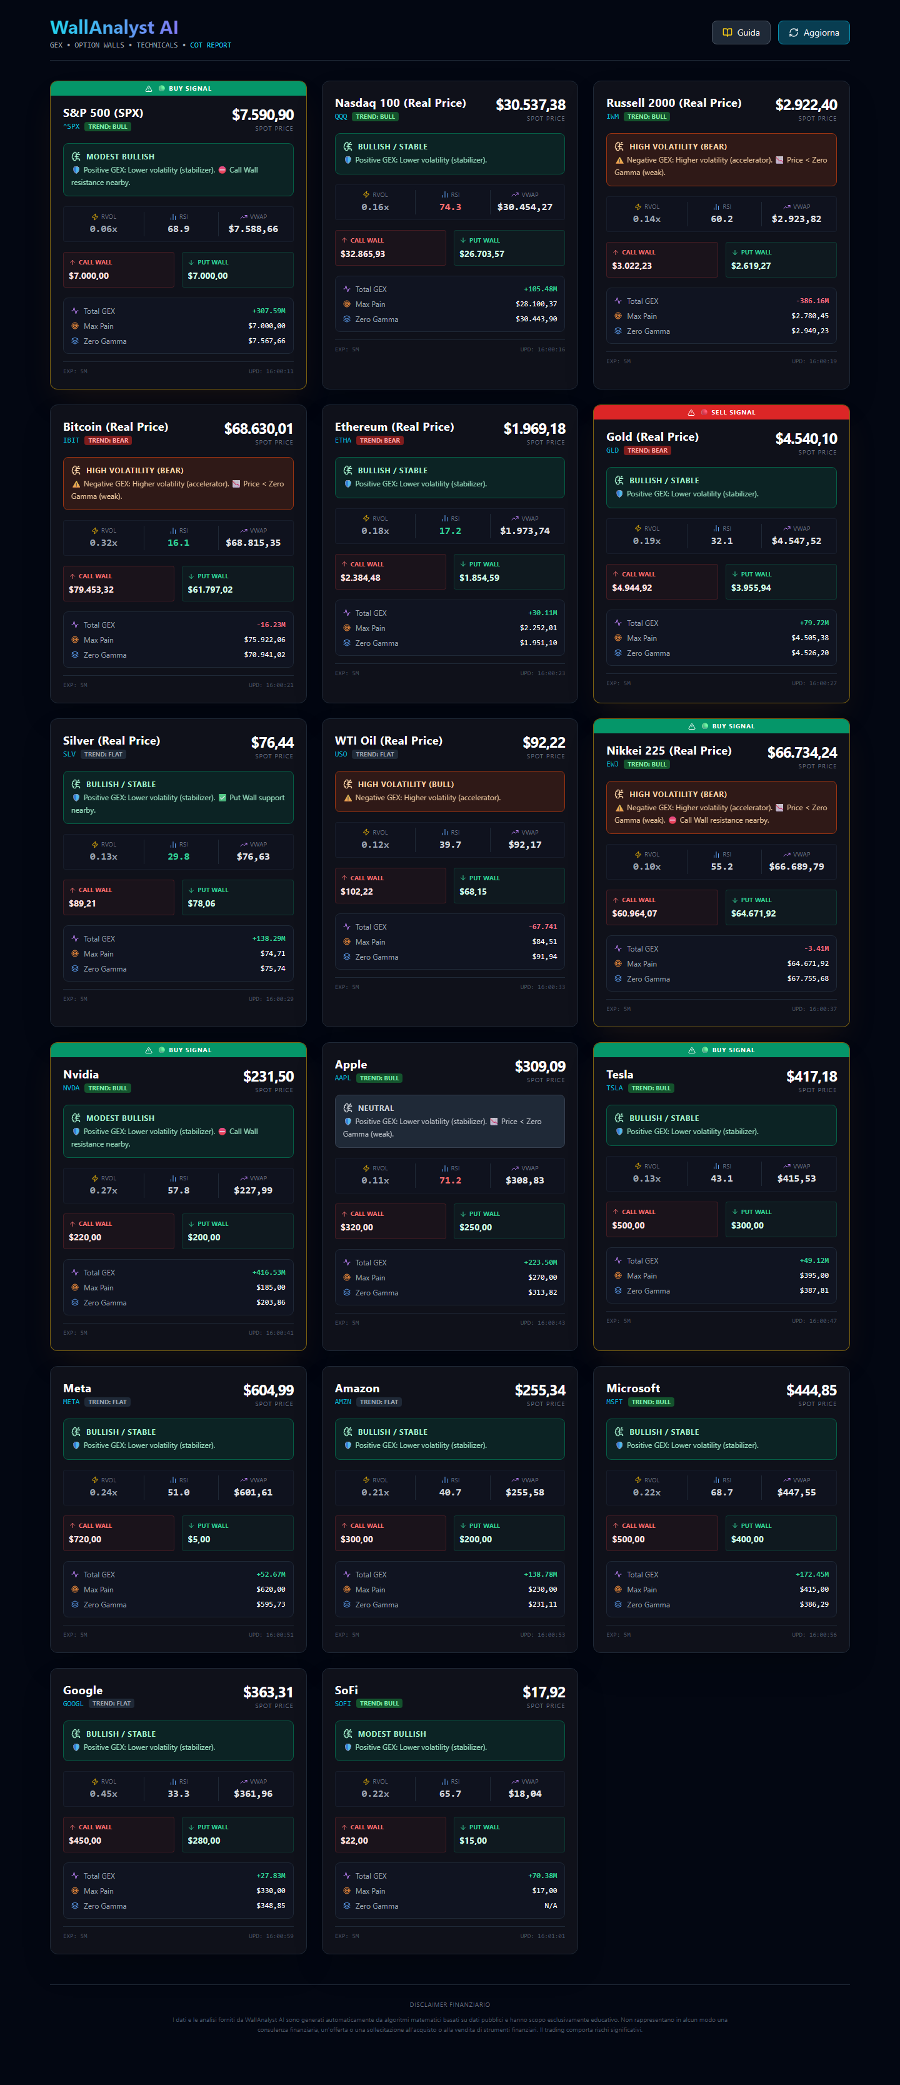Click the warning icon in Nikkei 225 BUY SIGNAL banner

pos(692,727)
